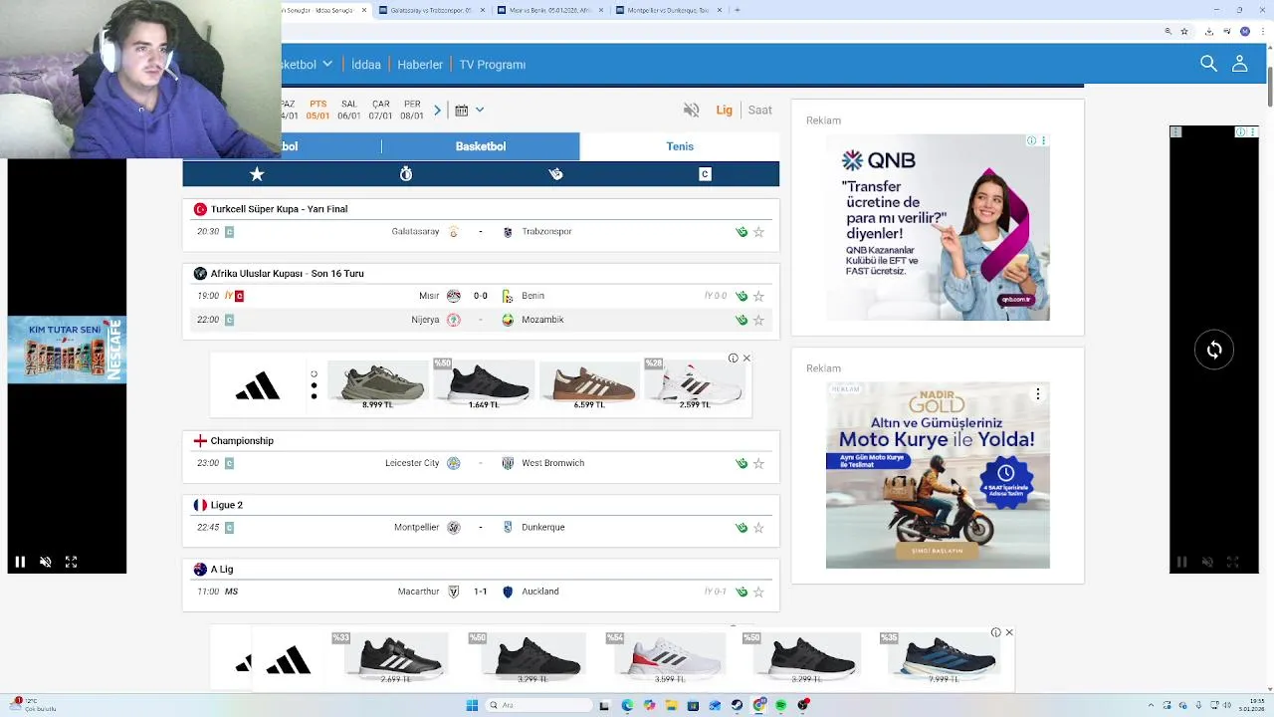
Task: Replay the right-side video ad
Action: coord(1214,350)
